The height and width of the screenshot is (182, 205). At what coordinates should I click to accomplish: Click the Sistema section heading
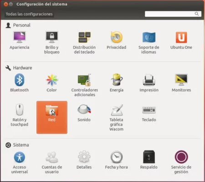pyautogui.click(x=21, y=145)
